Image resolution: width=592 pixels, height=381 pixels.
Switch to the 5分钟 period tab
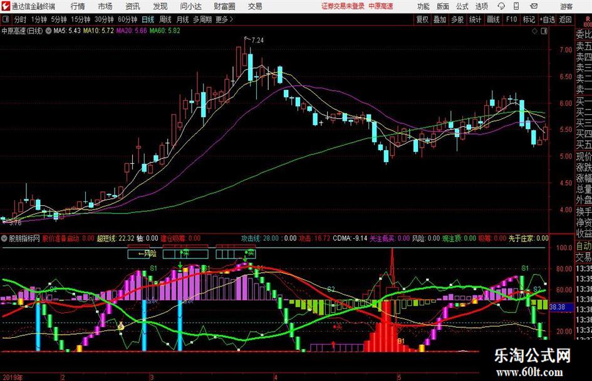point(58,19)
